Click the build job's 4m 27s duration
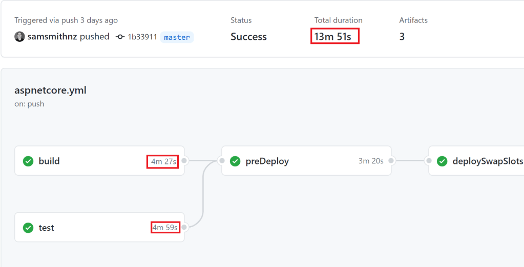The width and height of the screenshot is (524, 267). point(163,161)
